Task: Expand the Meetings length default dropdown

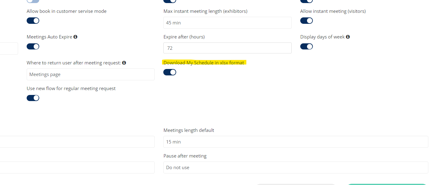Action: [x=296, y=142]
